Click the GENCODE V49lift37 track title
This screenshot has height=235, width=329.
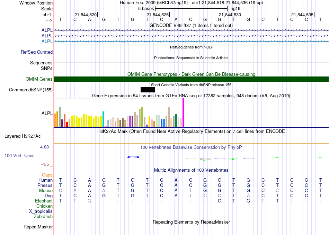tap(191, 26)
